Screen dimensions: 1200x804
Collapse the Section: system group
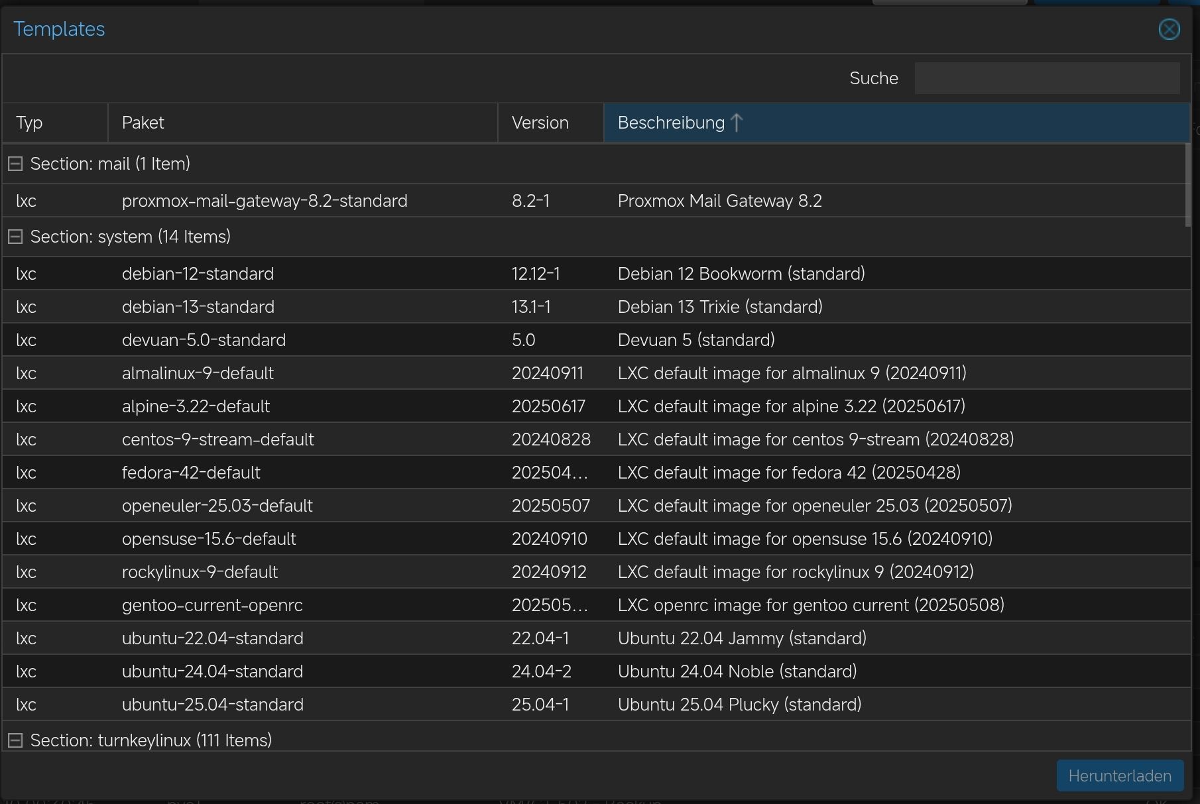(x=15, y=237)
